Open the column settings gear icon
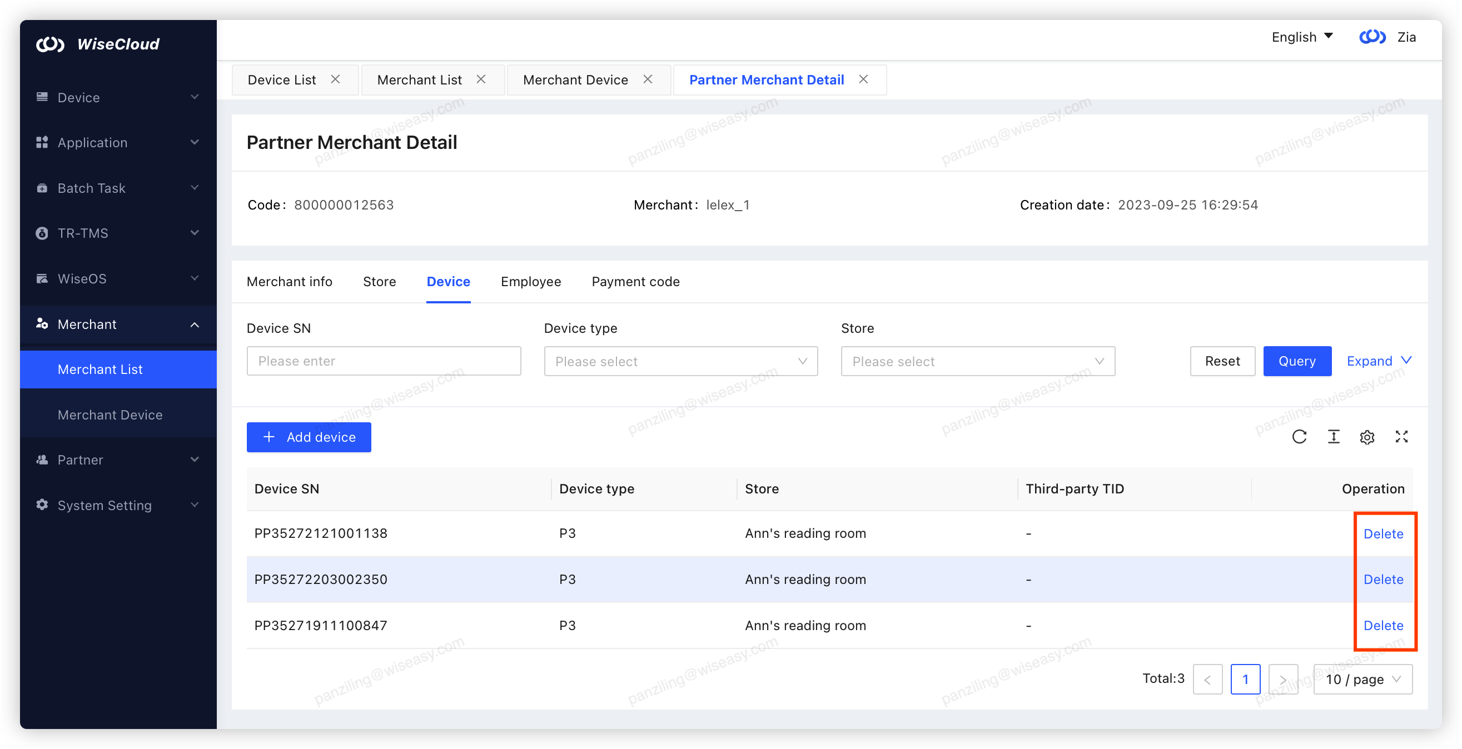This screenshot has height=749, width=1462. coord(1366,437)
